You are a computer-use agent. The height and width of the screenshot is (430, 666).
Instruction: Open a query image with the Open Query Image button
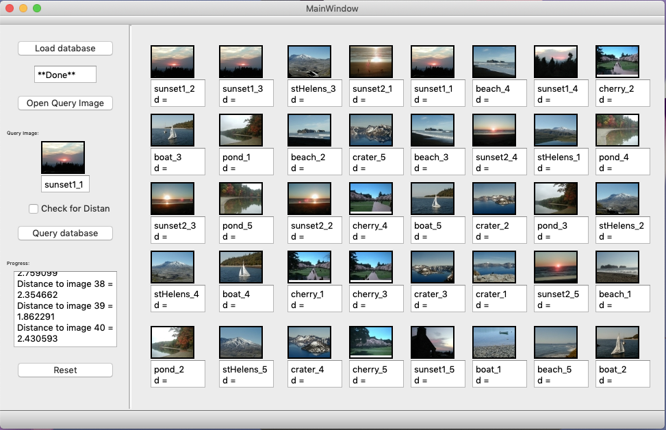coord(65,103)
